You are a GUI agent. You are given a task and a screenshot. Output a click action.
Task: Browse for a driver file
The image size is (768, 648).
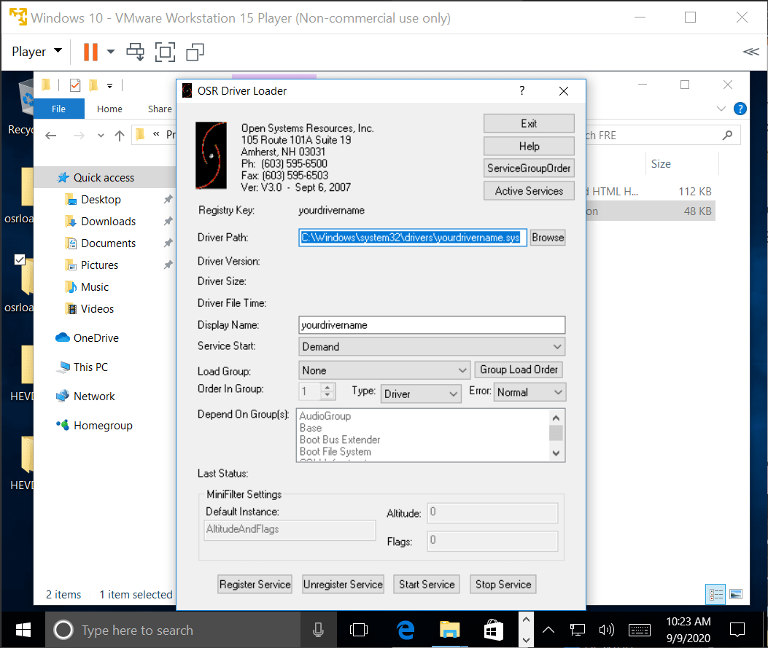[548, 238]
